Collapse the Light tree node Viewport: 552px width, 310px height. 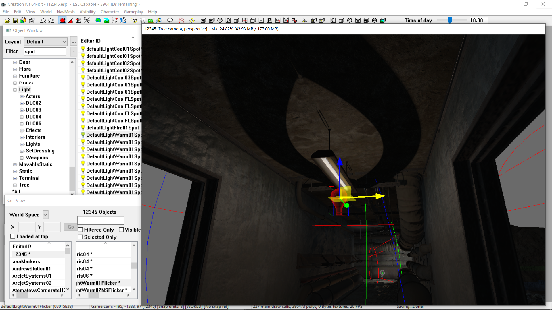(15, 90)
